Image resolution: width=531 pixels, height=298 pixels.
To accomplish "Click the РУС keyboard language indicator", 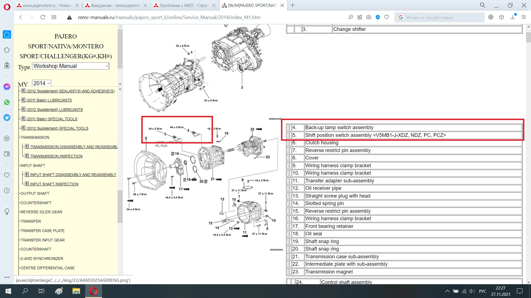I will click(483, 291).
